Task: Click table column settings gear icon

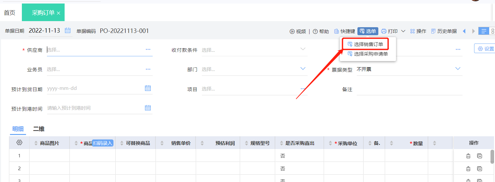Action: (19, 143)
